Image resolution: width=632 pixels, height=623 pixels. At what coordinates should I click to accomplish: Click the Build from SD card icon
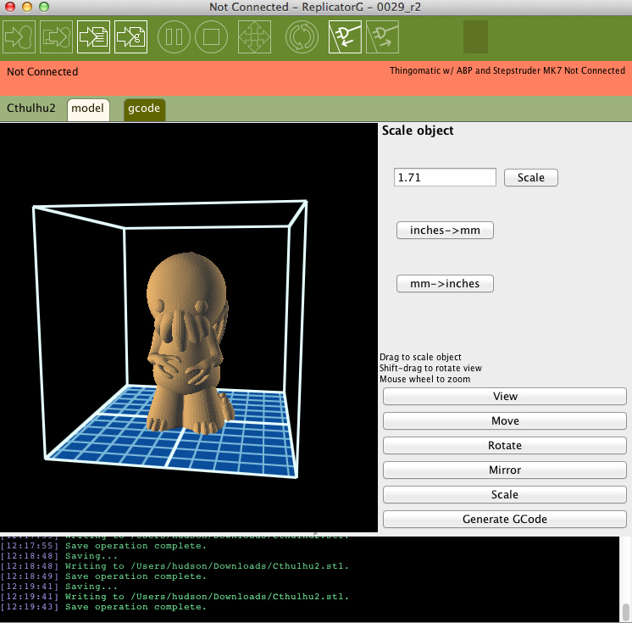pyautogui.click(x=57, y=36)
